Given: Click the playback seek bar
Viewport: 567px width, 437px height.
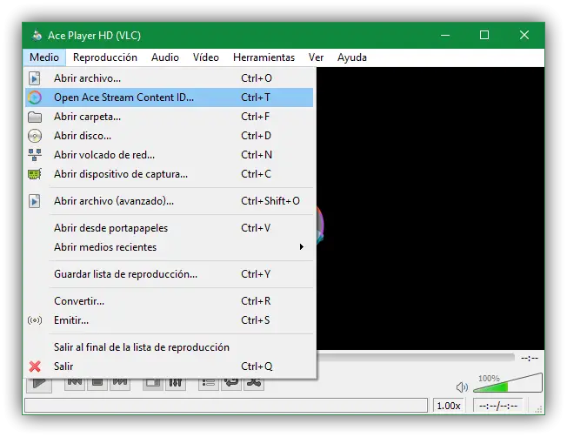Looking at the screenshot, I should (416, 358).
